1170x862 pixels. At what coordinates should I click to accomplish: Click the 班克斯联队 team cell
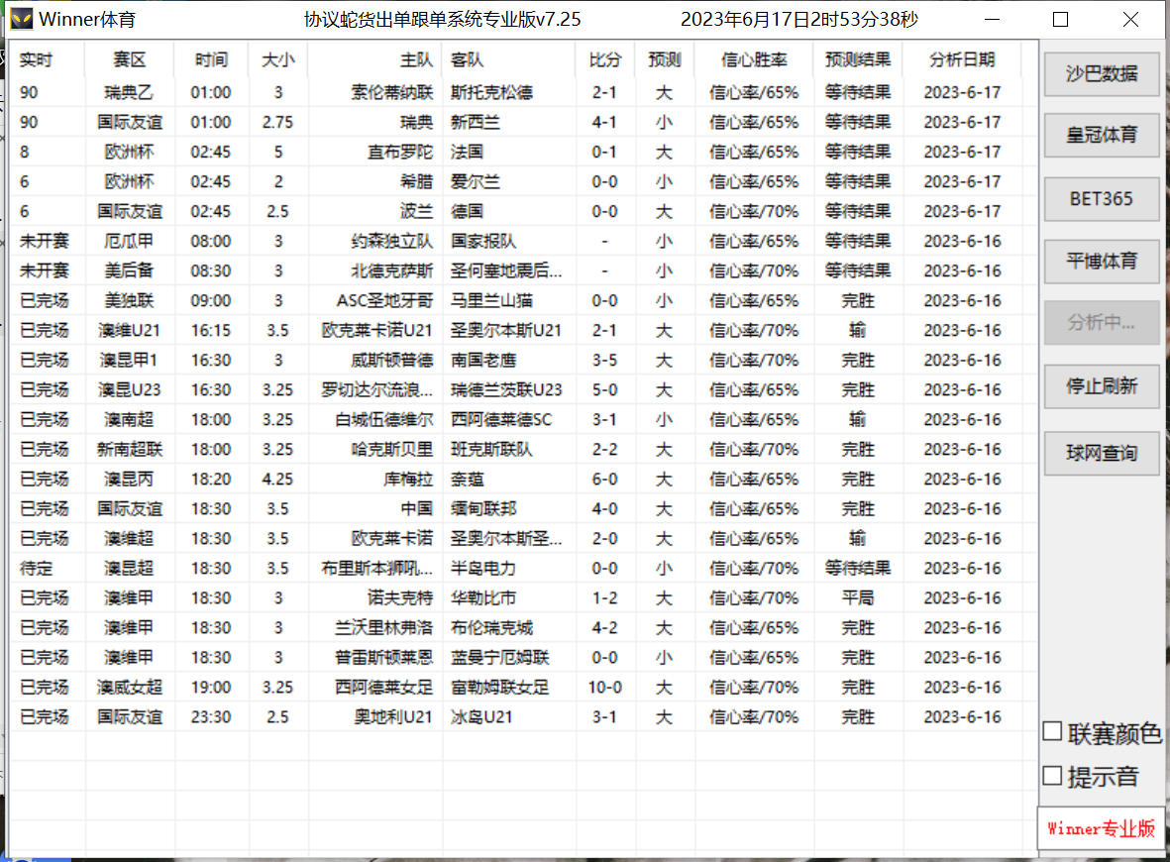pyautogui.click(x=491, y=449)
